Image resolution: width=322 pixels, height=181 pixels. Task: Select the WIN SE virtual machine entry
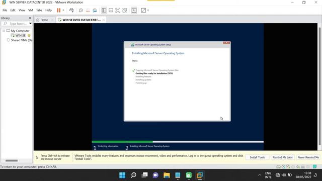click(21, 36)
